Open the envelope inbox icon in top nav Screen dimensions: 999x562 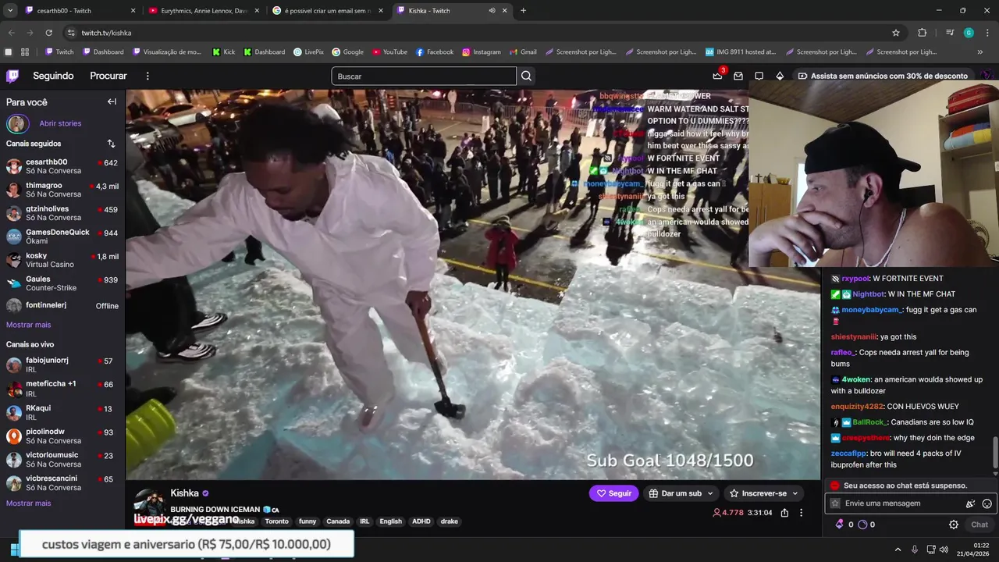(738, 76)
